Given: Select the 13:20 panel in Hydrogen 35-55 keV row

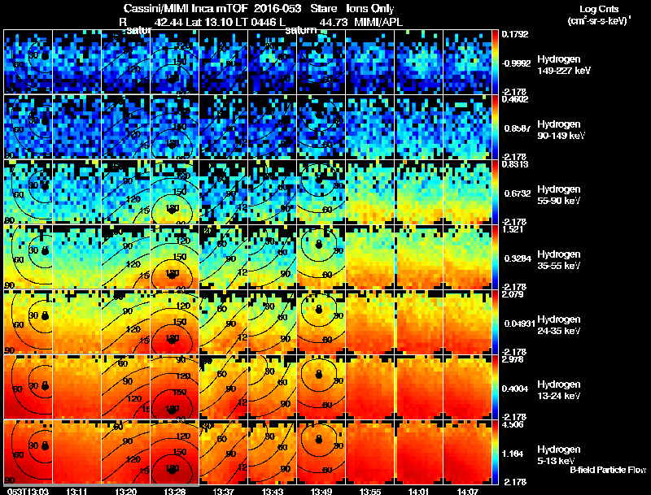Looking at the screenshot, I should point(126,257).
